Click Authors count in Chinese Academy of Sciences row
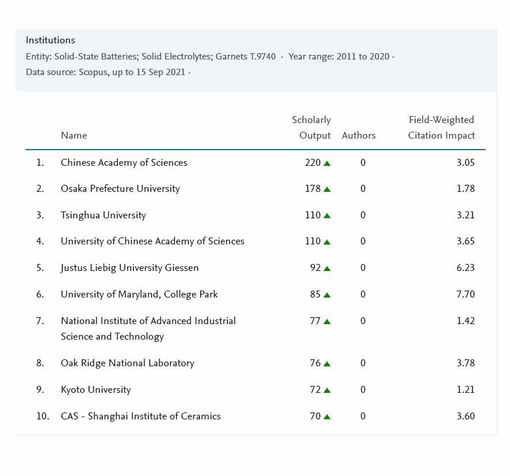Image resolution: width=510 pixels, height=476 pixels. tap(363, 162)
